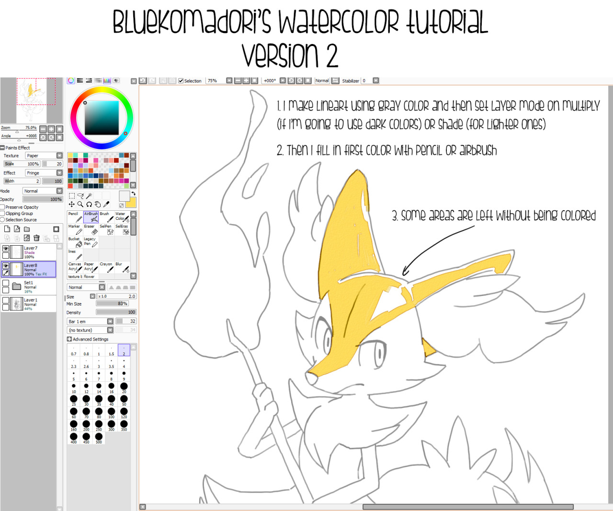Open the Stabilizer level dropdown
The image size is (613, 511).
[376, 80]
